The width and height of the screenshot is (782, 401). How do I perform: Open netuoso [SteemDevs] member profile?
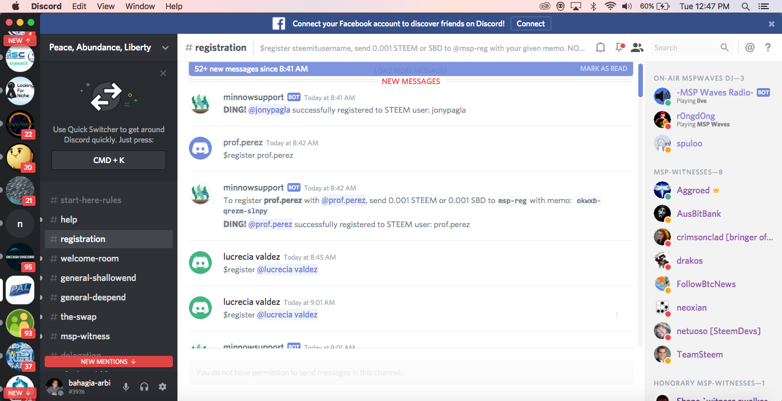coord(712,331)
